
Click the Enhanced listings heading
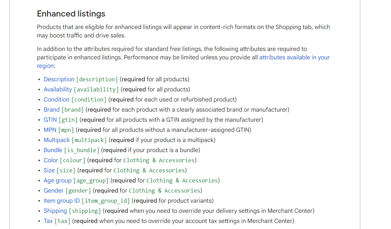(71, 14)
